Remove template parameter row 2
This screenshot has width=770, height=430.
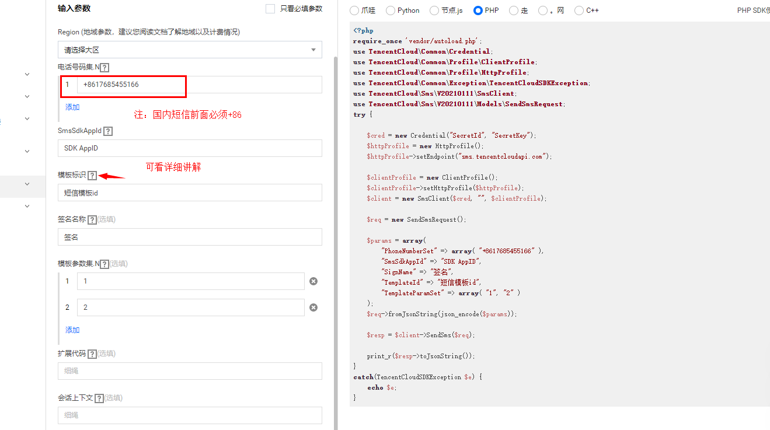point(313,307)
